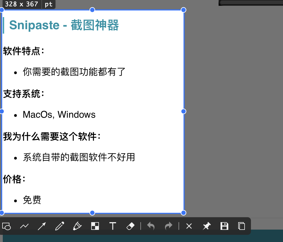The height and width of the screenshot is (242, 283).
Task: Click the 软件特点 heading
Action: tap(24, 51)
